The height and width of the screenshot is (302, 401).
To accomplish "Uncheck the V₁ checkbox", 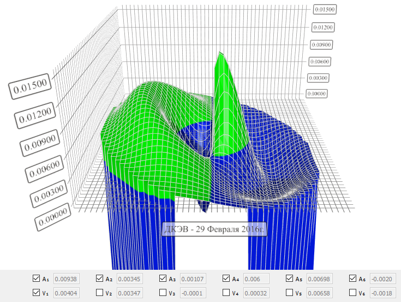I will (37, 293).
